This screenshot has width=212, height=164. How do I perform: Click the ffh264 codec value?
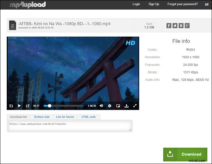pyautogui.click(x=191, y=50)
